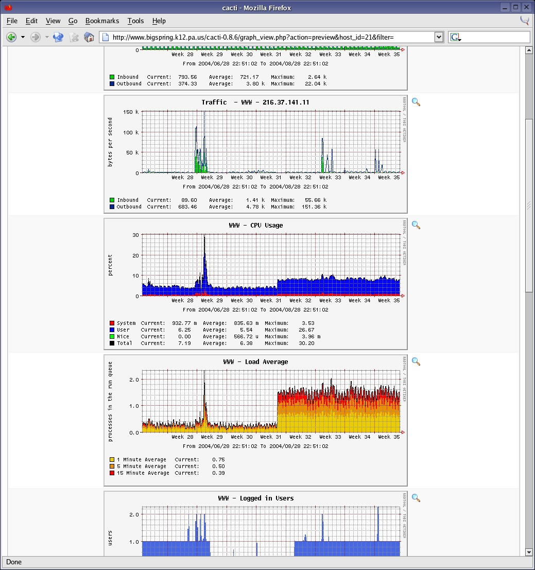The height and width of the screenshot is (570, 535).
Task: Click the Stop loading icon
Action: pyautogui.click(x=74, y=37)
